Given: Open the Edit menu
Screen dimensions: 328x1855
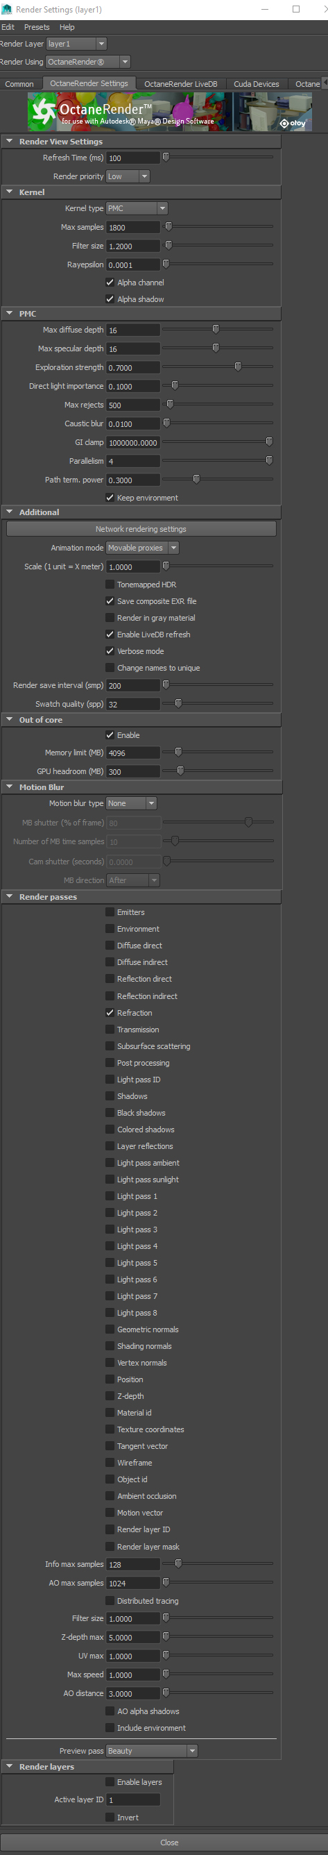Looking at the screenshot, I should tap(8, 26).
